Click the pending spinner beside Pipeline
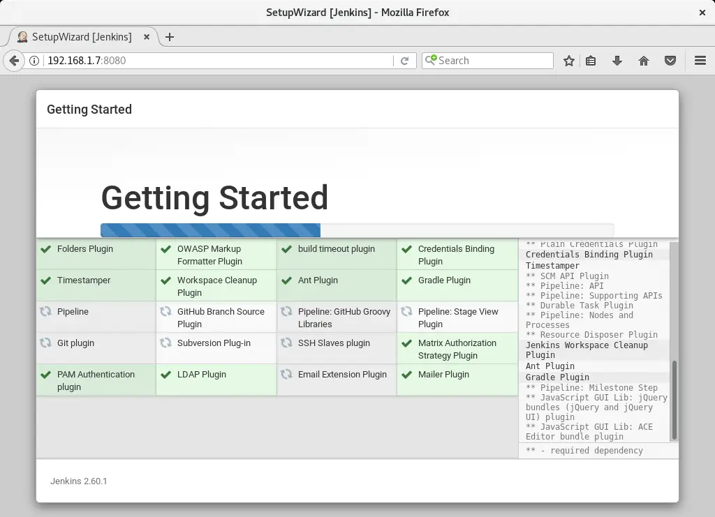This screenshot has width=715, height=517. (x=45, y=312)
